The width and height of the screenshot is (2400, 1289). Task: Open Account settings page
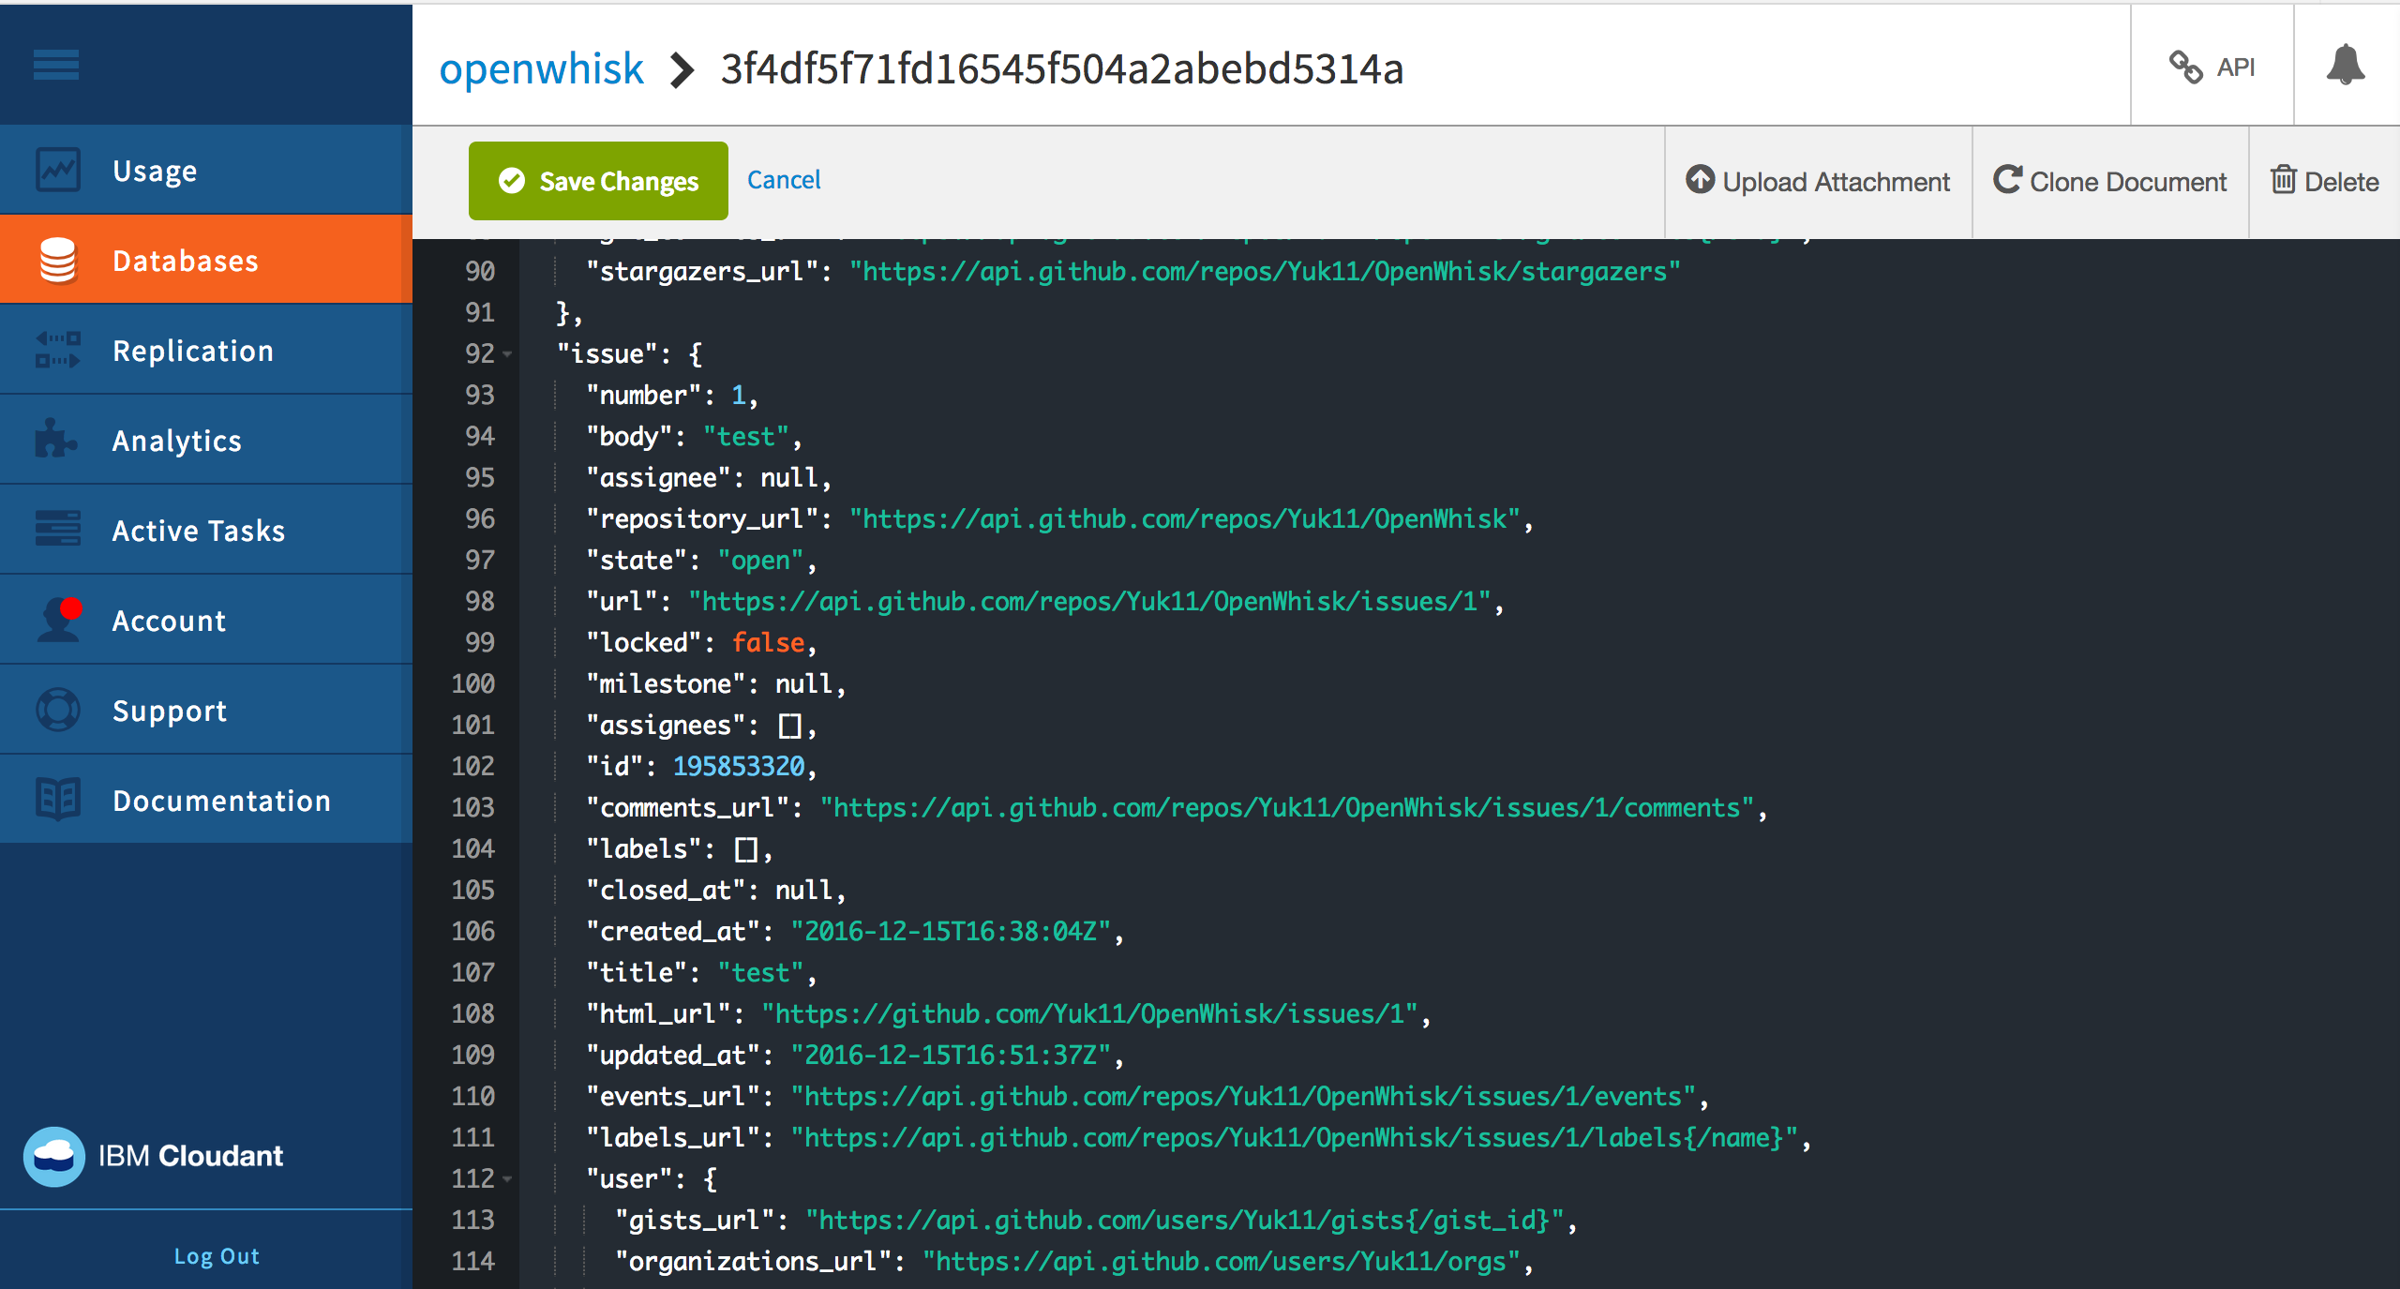click(206, 620)
